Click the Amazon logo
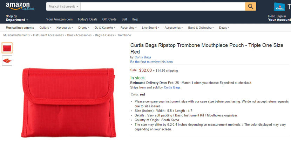 click(18, 5)
